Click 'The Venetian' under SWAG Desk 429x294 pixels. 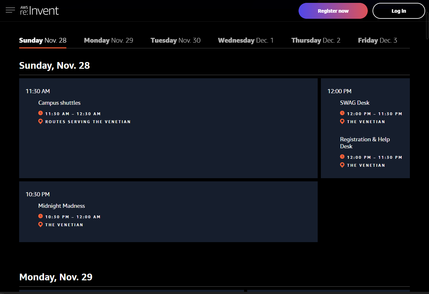pyautogui.click(x=366, y=122)
